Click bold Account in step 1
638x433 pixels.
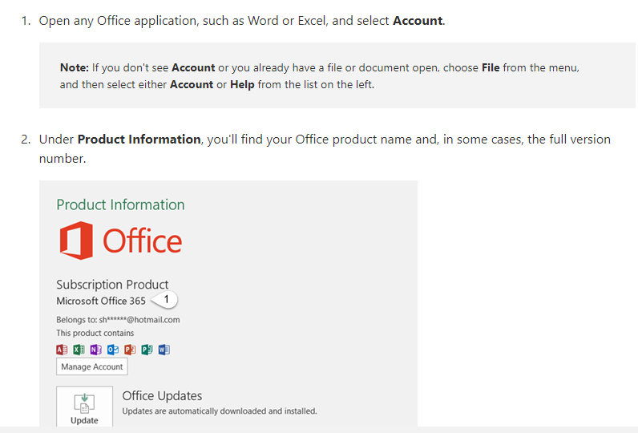[418, 21]
